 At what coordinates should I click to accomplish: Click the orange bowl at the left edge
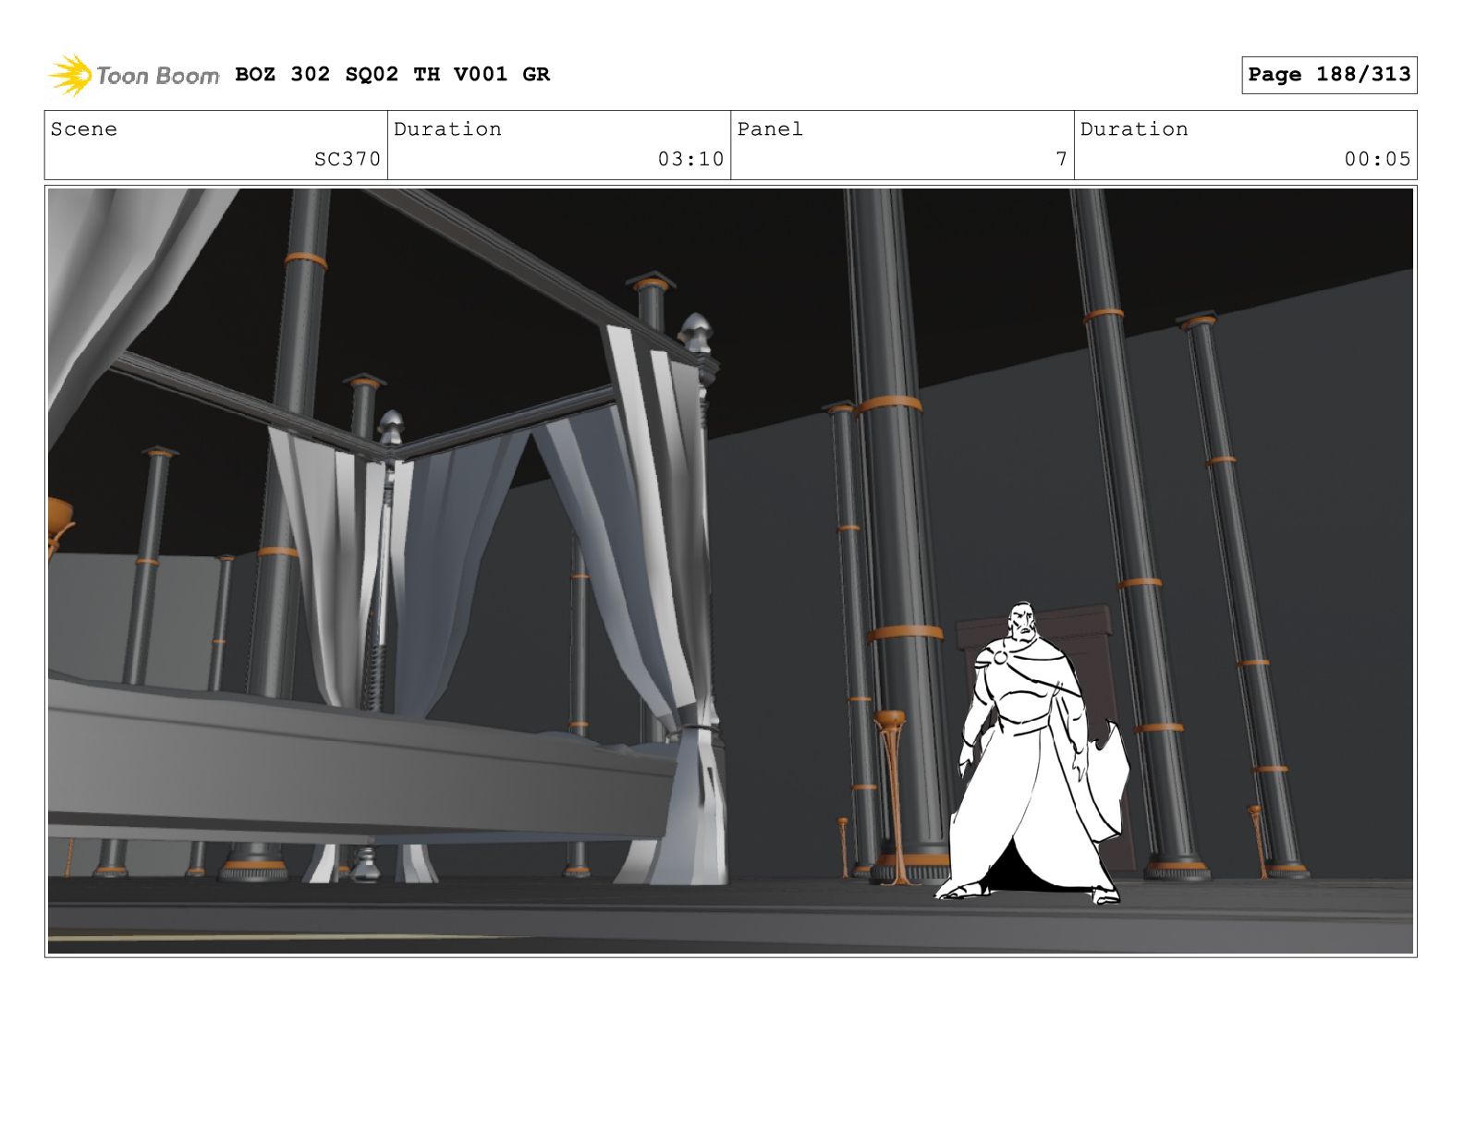point(58,522)
